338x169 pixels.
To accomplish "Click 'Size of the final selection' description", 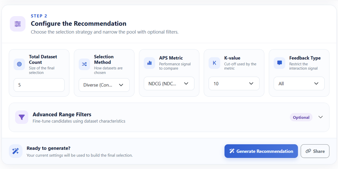I will [42, 70].
